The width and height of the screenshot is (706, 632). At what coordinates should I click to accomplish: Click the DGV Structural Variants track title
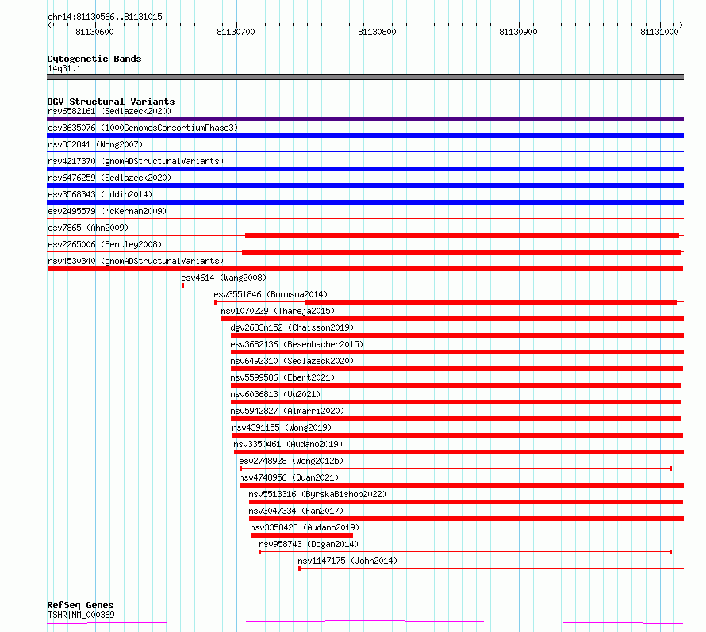tap(111, 102)
